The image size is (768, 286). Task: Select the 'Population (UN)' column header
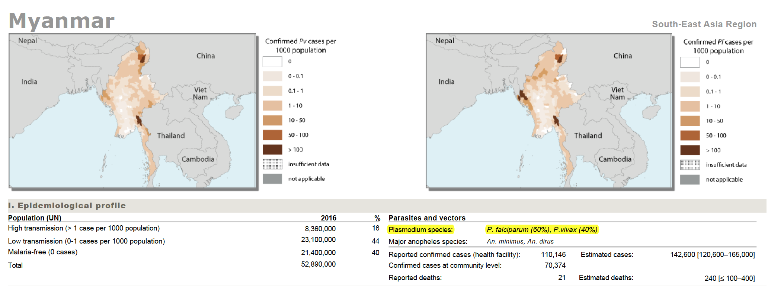(x=35, y=218)
